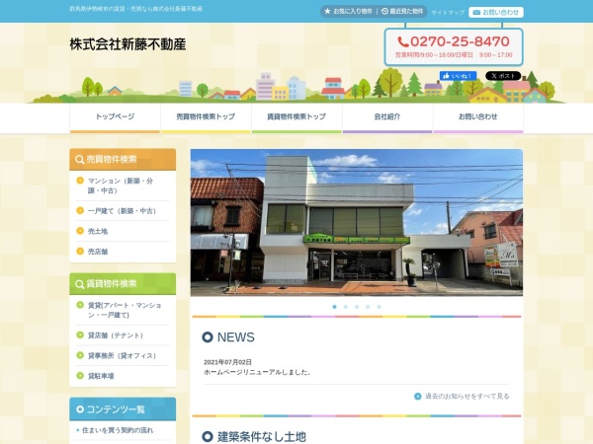
Task: Click the orange arrow bullet beside 売土地
Action: (80, 231)
